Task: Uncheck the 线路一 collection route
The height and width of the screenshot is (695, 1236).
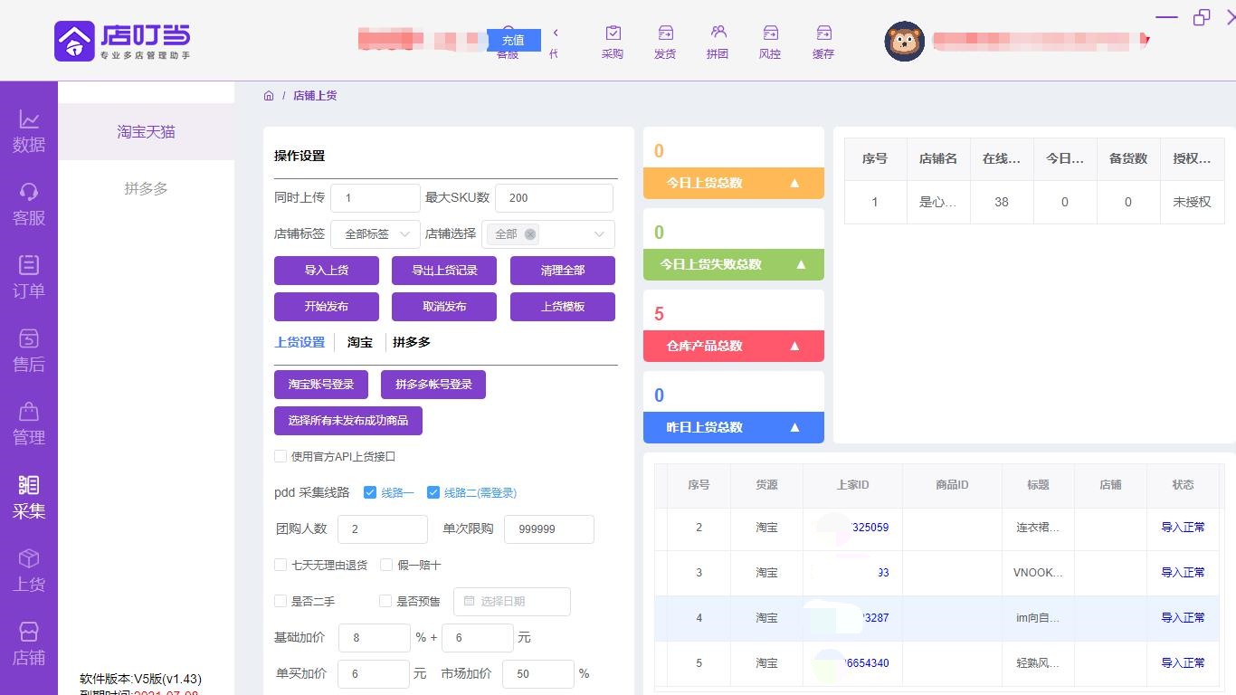Action: point(370,492)
